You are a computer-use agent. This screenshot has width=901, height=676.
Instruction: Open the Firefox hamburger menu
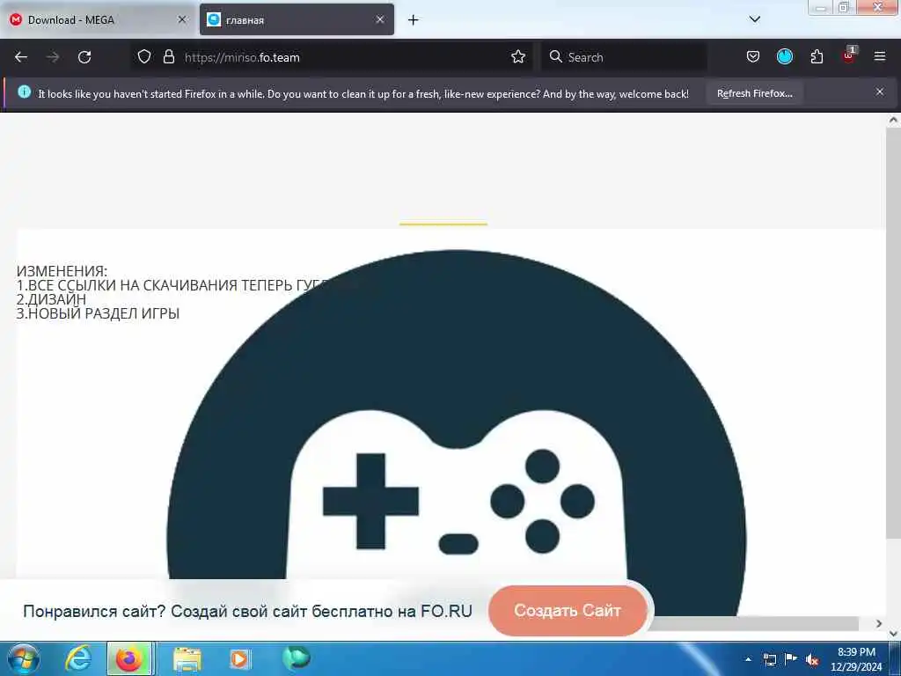point(880,56)
